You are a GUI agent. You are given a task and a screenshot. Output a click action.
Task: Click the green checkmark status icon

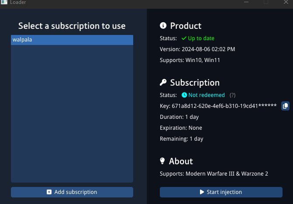[184, 38]
